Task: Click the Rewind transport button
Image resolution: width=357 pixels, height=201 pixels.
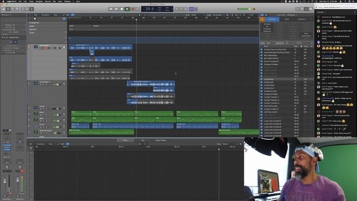Action: 111,9
